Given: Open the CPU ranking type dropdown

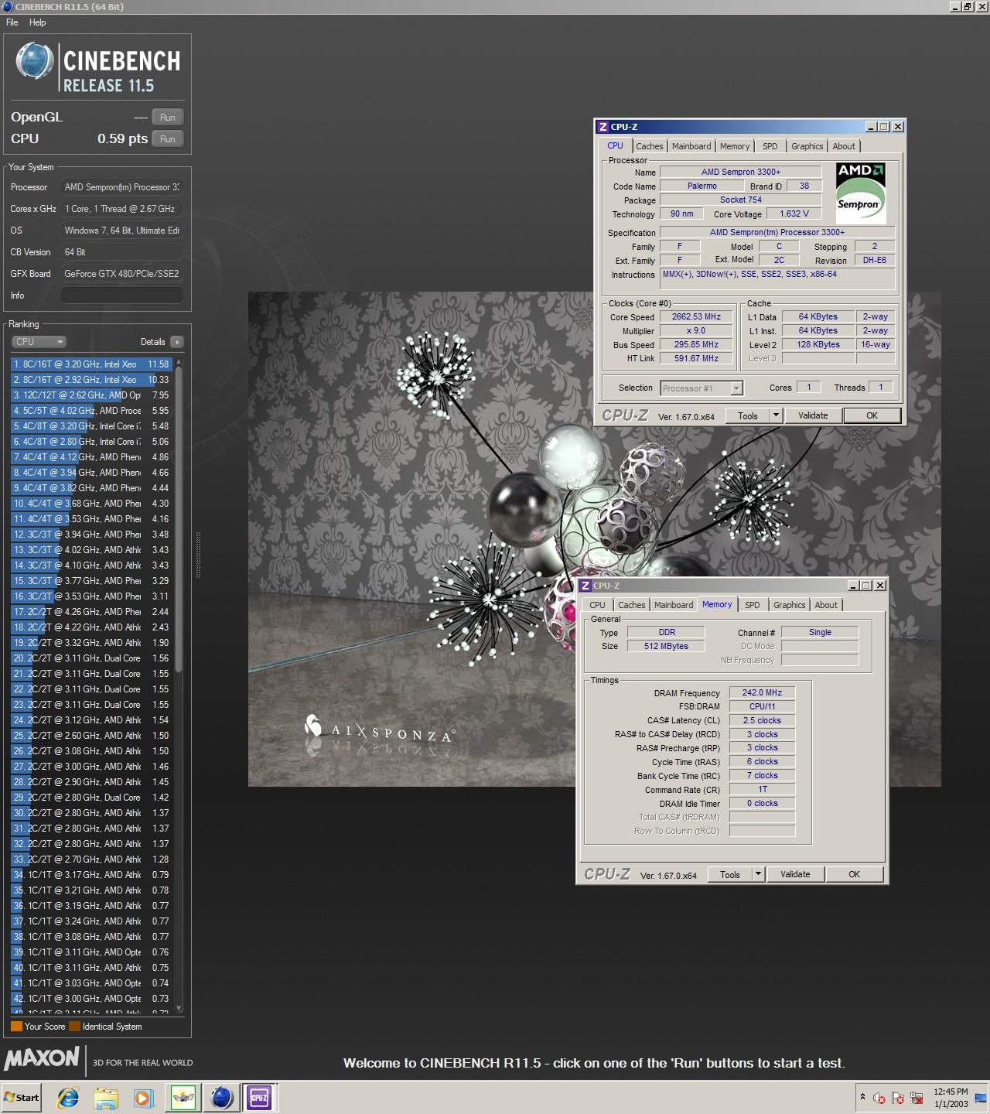Looking at the screenshot, I should pos(39,342).
